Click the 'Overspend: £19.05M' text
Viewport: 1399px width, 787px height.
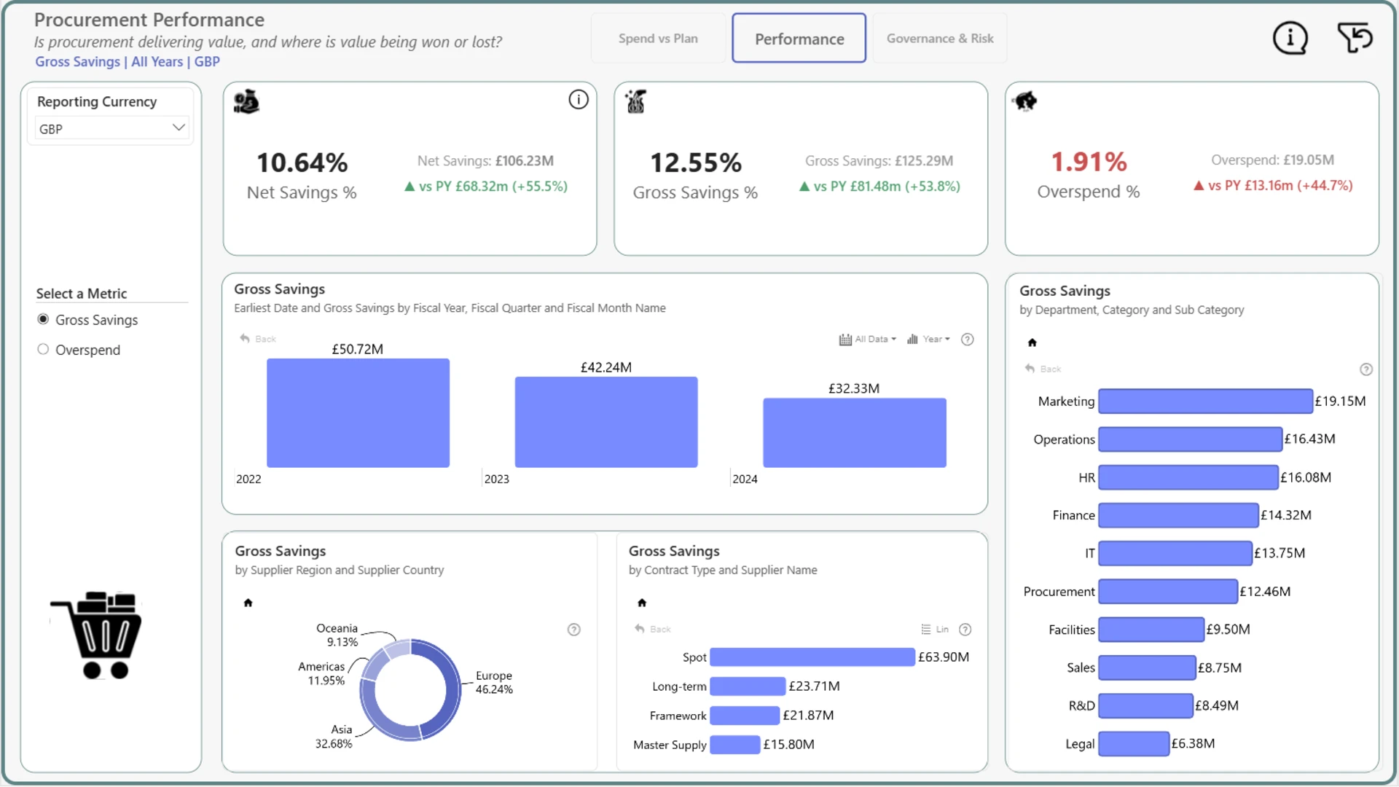(1272, 160)
